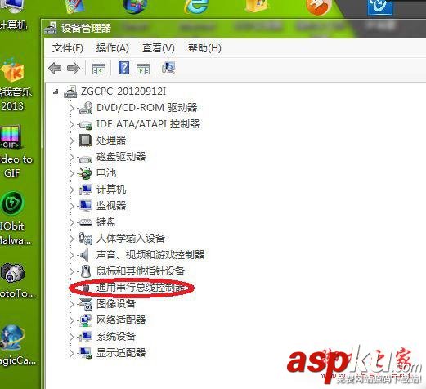Click the DVD/CD-ROM drive icon

click(x=86, y=108)
